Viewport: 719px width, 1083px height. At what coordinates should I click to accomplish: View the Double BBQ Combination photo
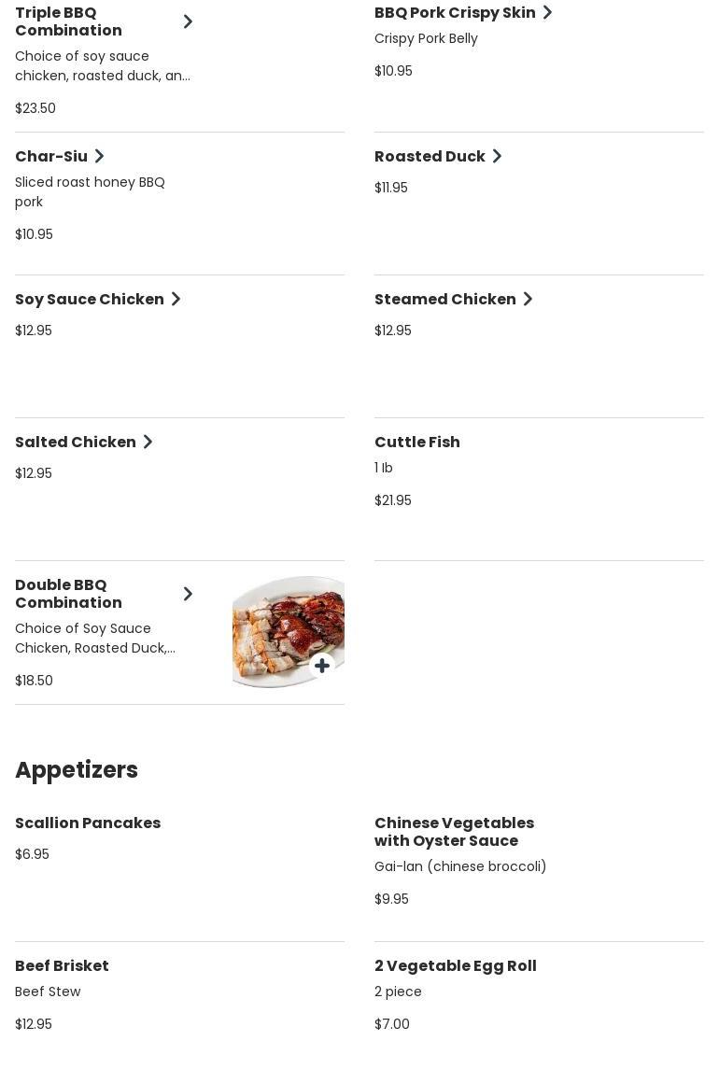(x=280, y=626)
